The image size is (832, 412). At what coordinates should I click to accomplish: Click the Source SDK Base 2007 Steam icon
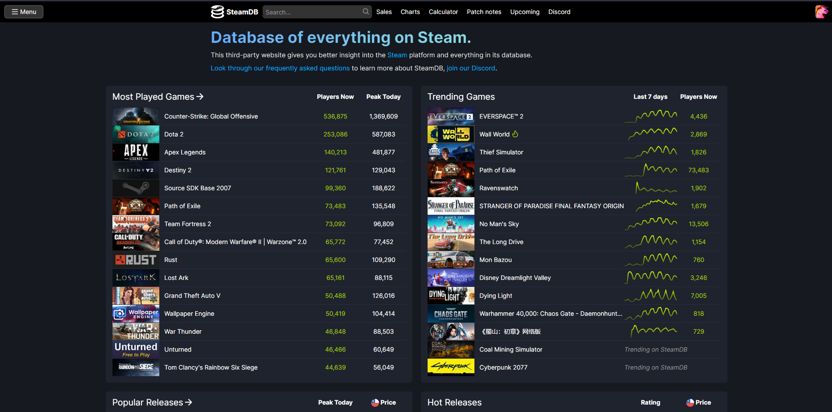tap(136, 188)
